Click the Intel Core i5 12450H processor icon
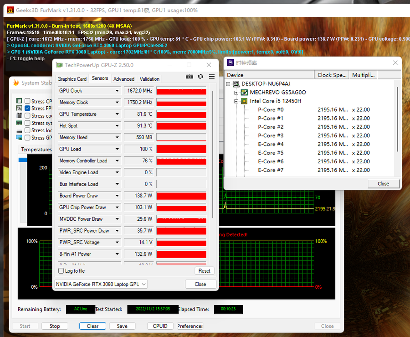This screenshot has width=410, height=337. [244, 101]
